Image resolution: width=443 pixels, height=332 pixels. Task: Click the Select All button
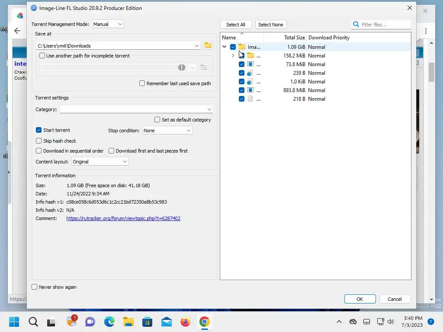click(236, 25)
